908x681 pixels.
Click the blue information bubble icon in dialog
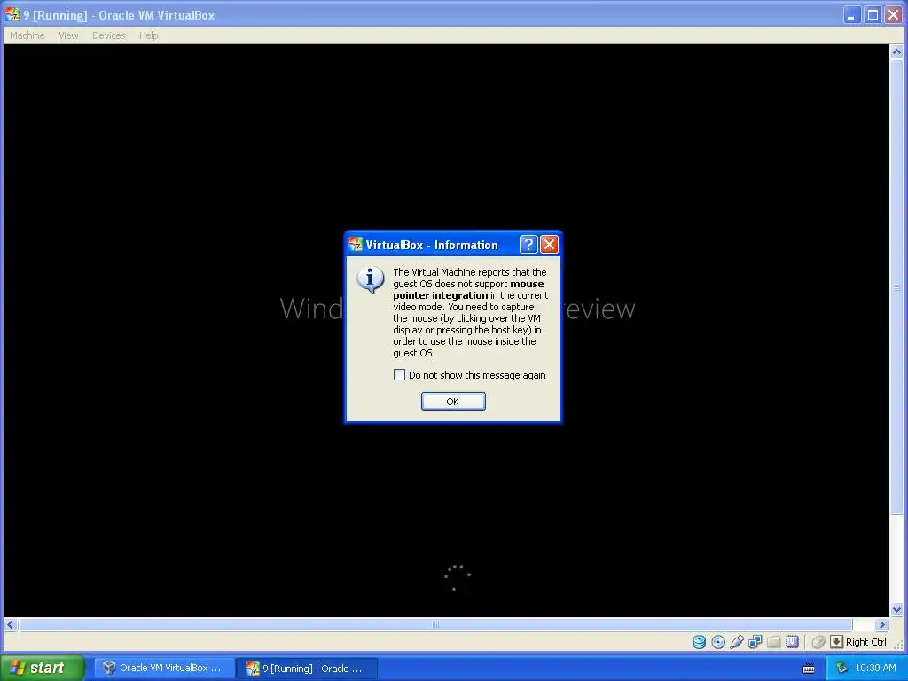click(x=371, y=279)
